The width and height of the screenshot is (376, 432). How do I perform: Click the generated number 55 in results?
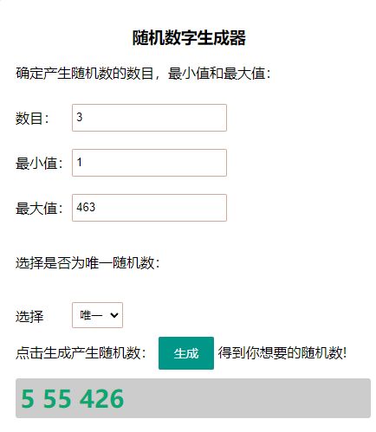57,398
